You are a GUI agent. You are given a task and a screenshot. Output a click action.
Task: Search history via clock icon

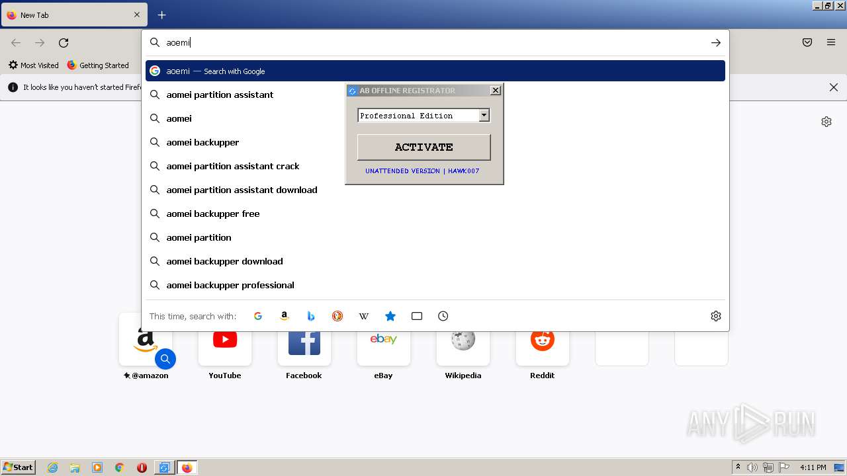[443, 316]
